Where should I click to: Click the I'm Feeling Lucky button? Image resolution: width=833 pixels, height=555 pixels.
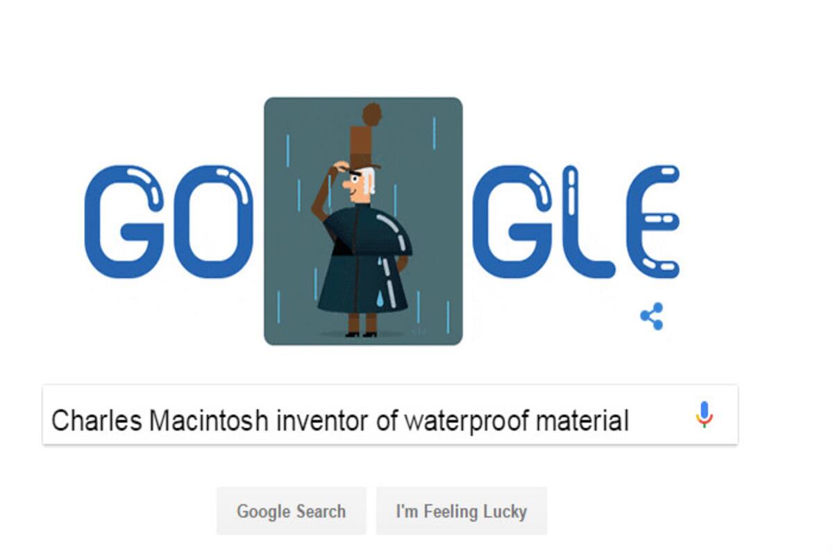click(461, 511)
